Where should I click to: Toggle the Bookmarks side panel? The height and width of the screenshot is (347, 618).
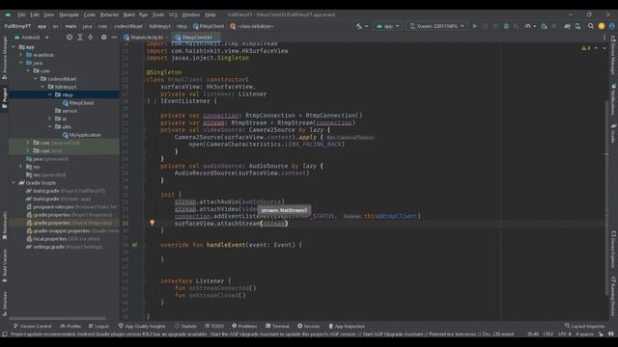[x=4, y=225]
